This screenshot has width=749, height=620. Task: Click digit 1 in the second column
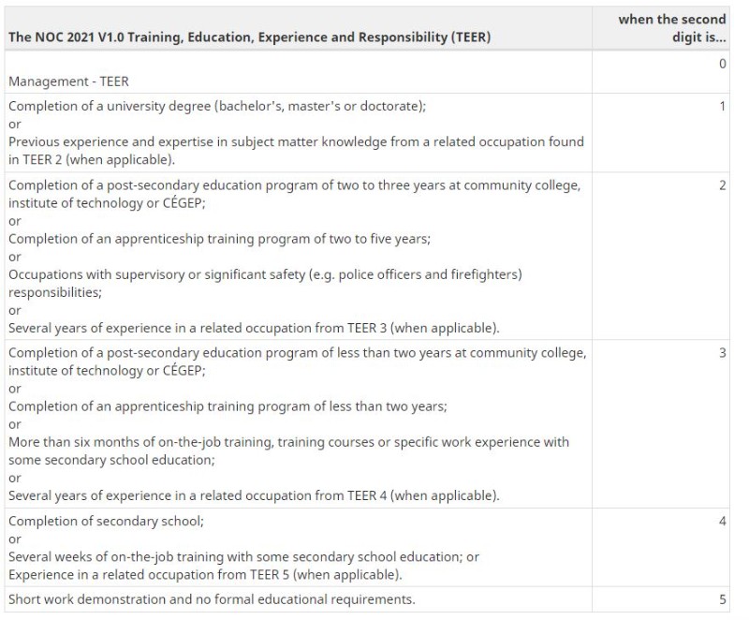[723, 106]
